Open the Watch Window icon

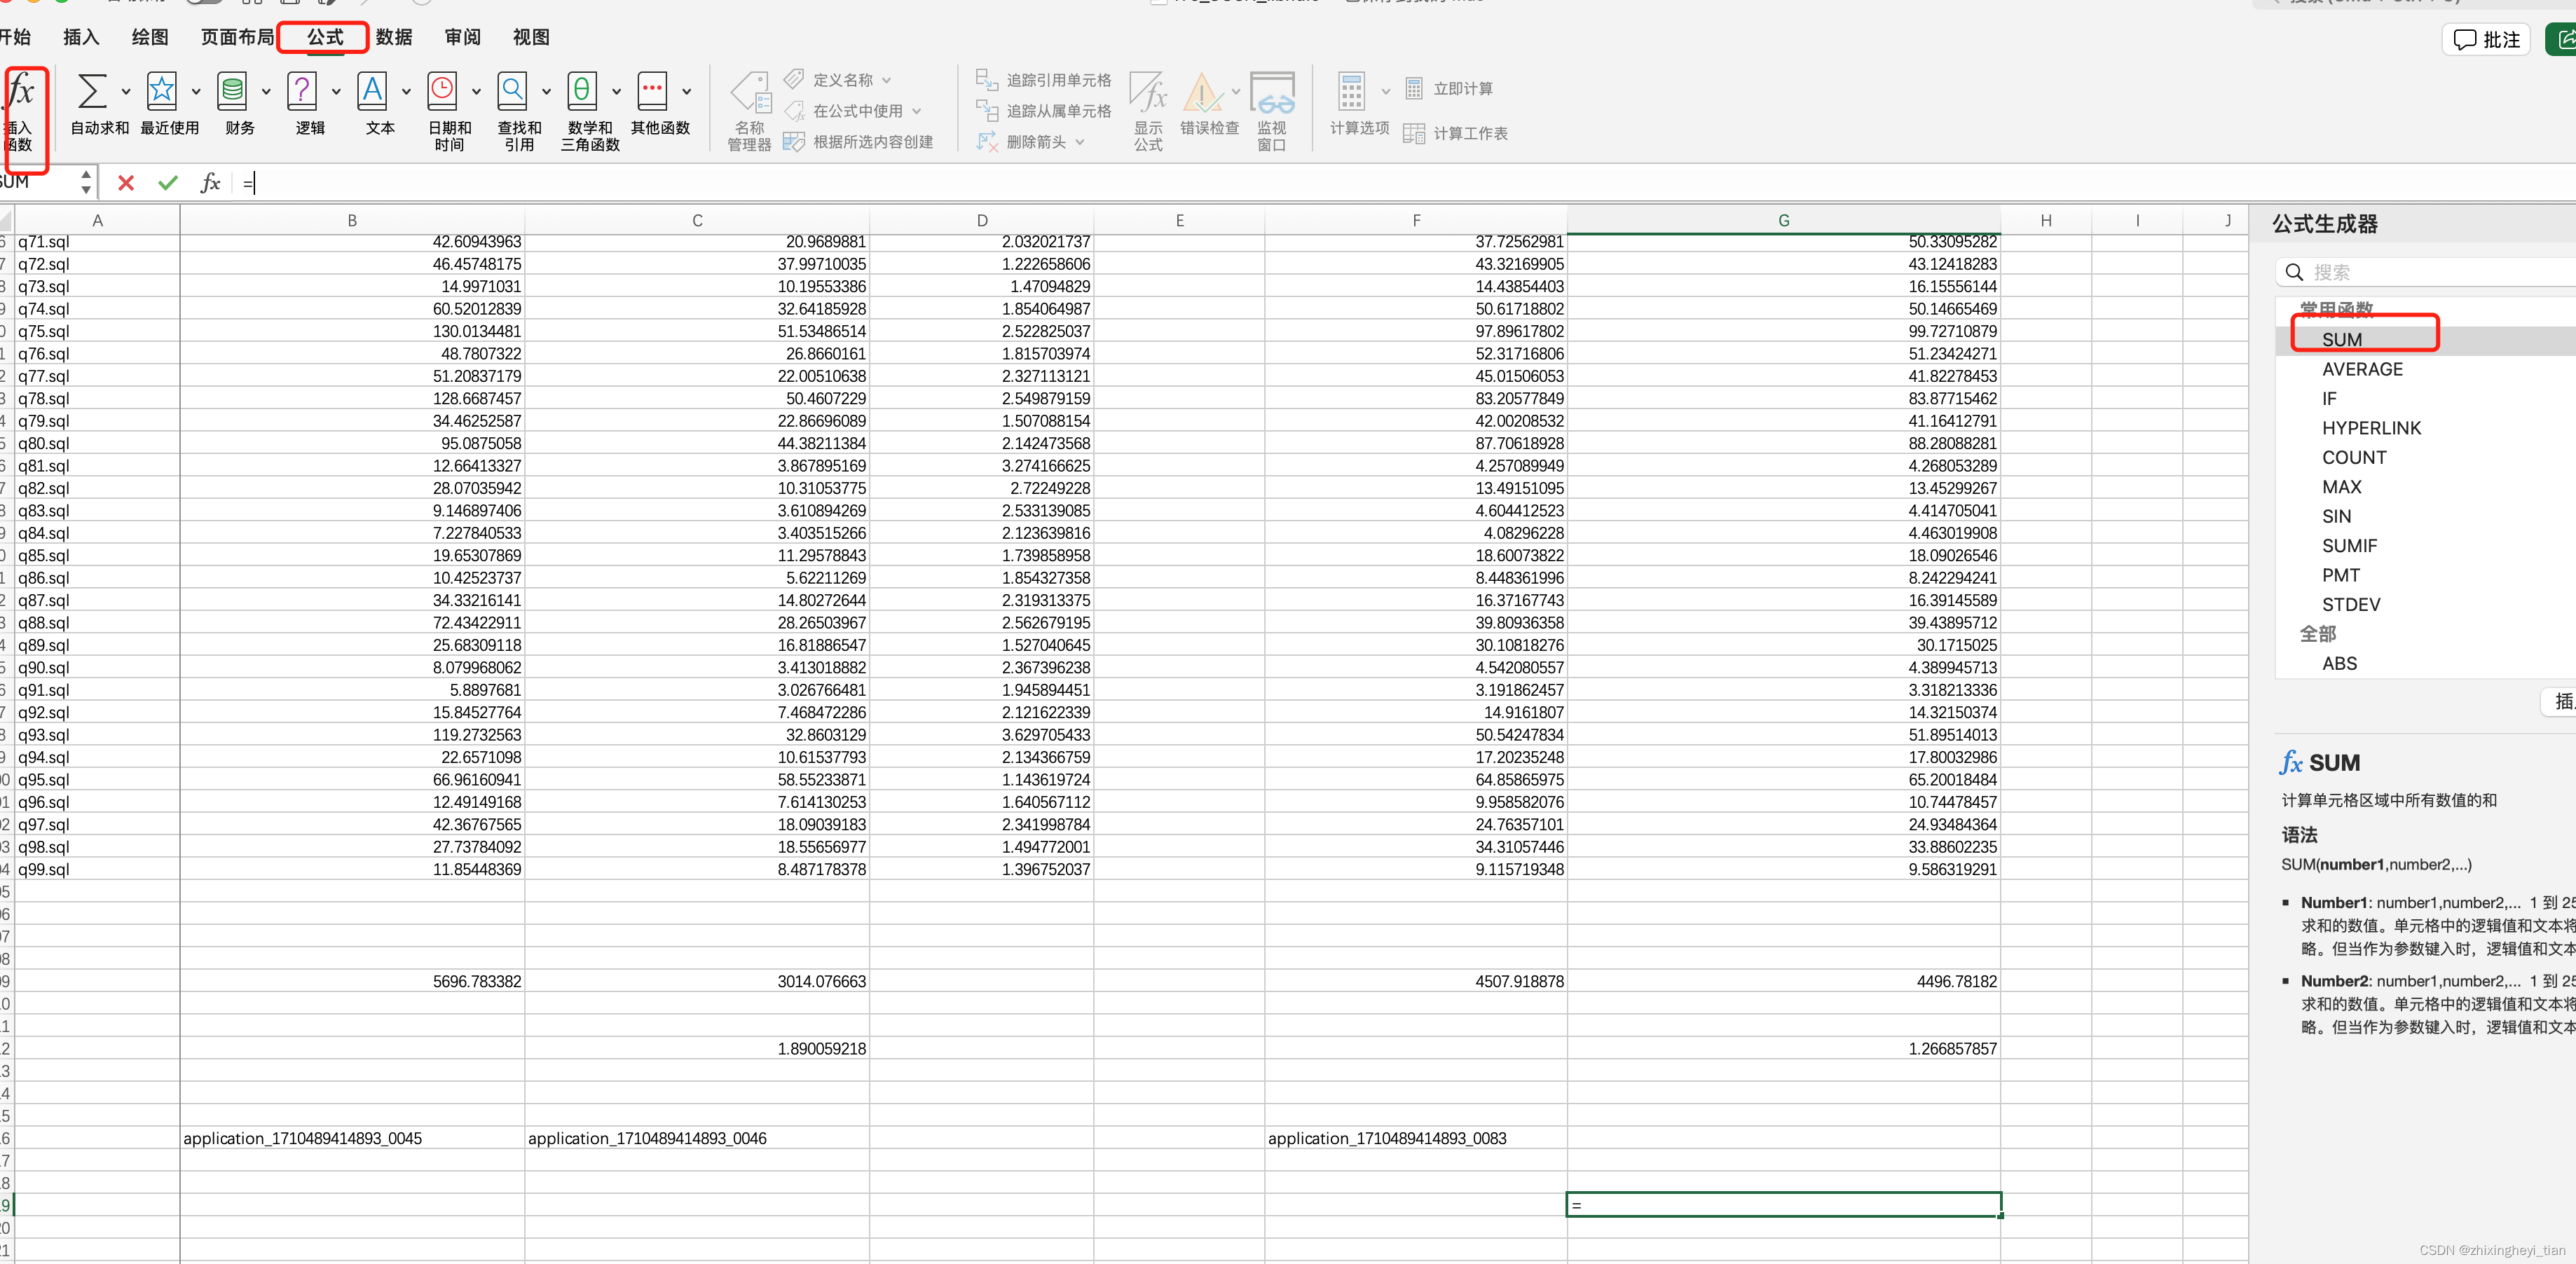[x=1272, y=92]
